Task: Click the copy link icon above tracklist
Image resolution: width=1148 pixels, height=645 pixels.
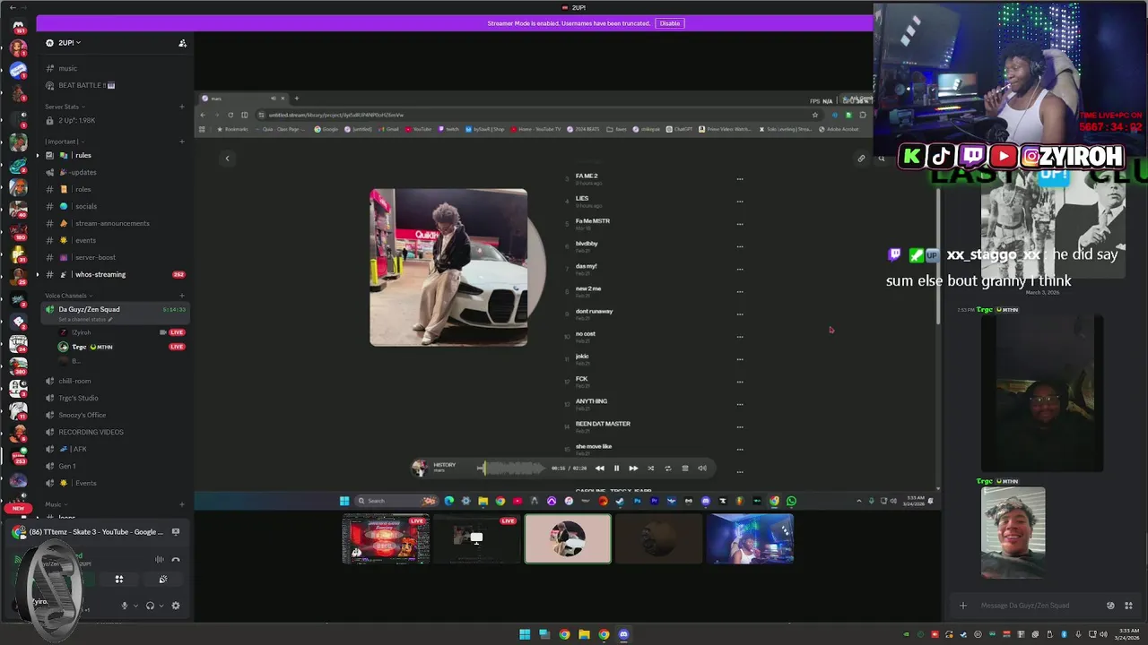Action: [x=861, y=159]
